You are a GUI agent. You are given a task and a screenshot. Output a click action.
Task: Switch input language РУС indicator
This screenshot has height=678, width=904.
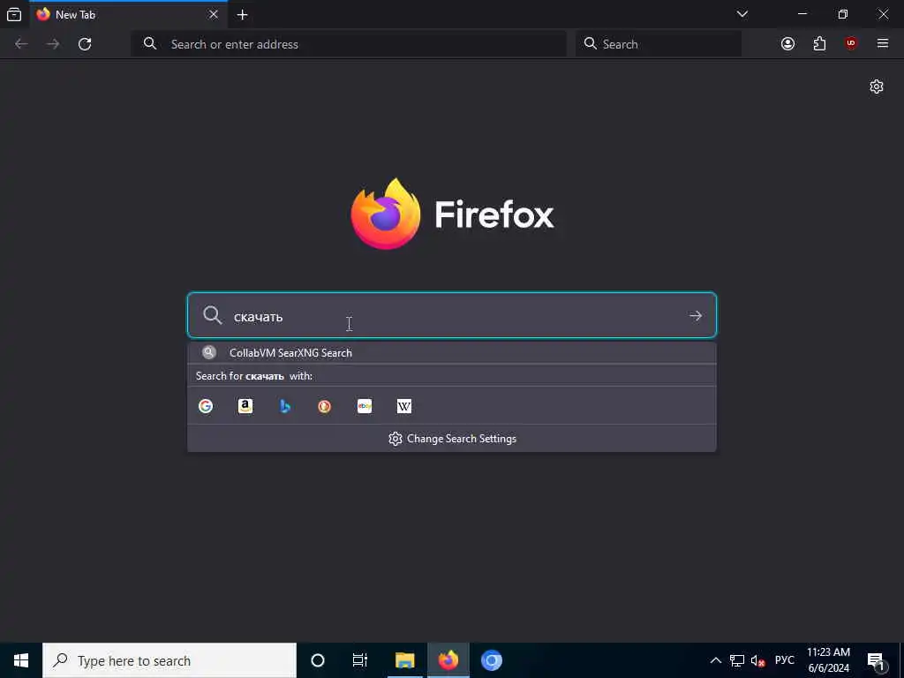coord(784,660)
